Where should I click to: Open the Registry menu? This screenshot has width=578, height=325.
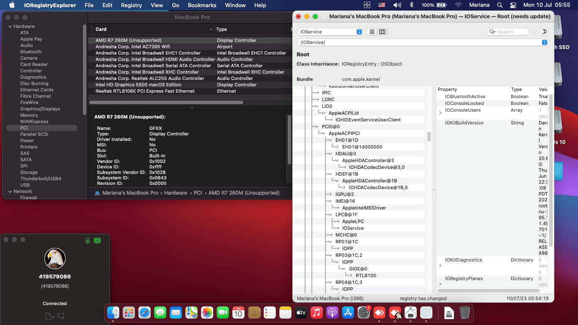131,5
